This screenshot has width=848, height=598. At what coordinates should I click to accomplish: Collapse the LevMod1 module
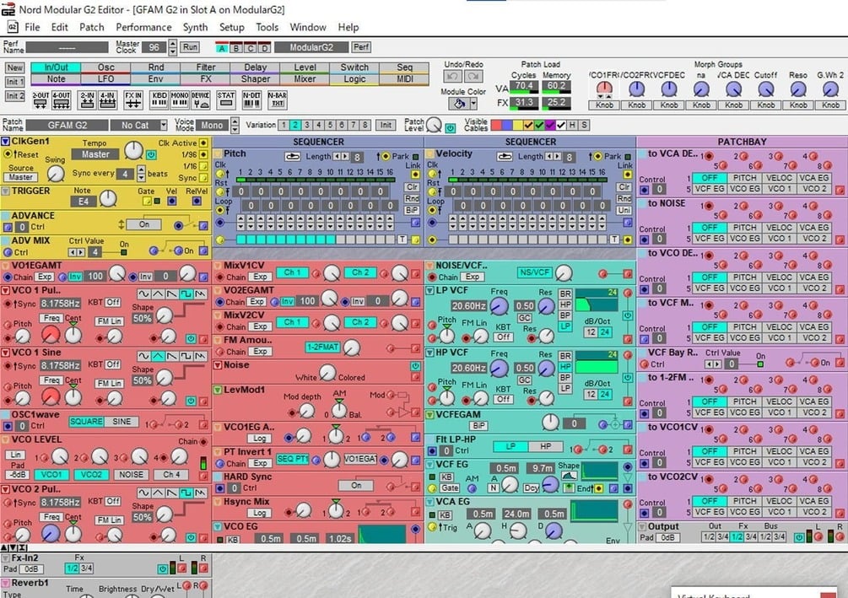point(218,390)
